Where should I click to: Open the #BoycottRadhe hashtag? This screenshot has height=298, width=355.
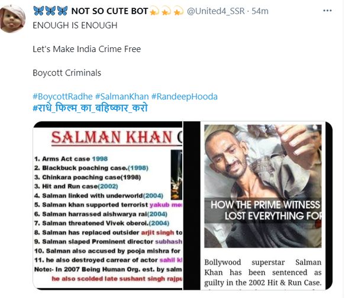tap(63, 96)
